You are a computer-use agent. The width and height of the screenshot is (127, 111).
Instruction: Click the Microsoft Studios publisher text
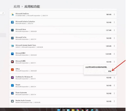pyautogui.click(x=21, y=23)
